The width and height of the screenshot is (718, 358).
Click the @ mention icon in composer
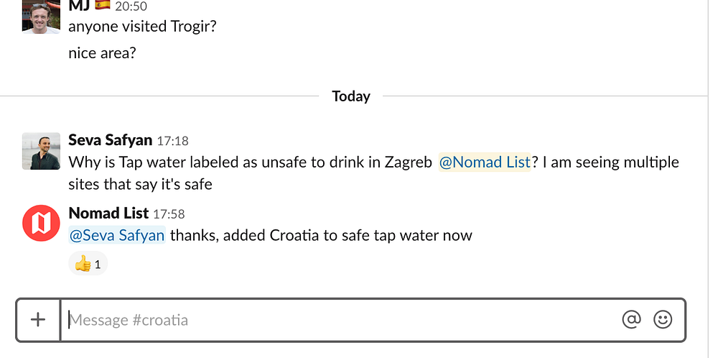coord(631,320)
